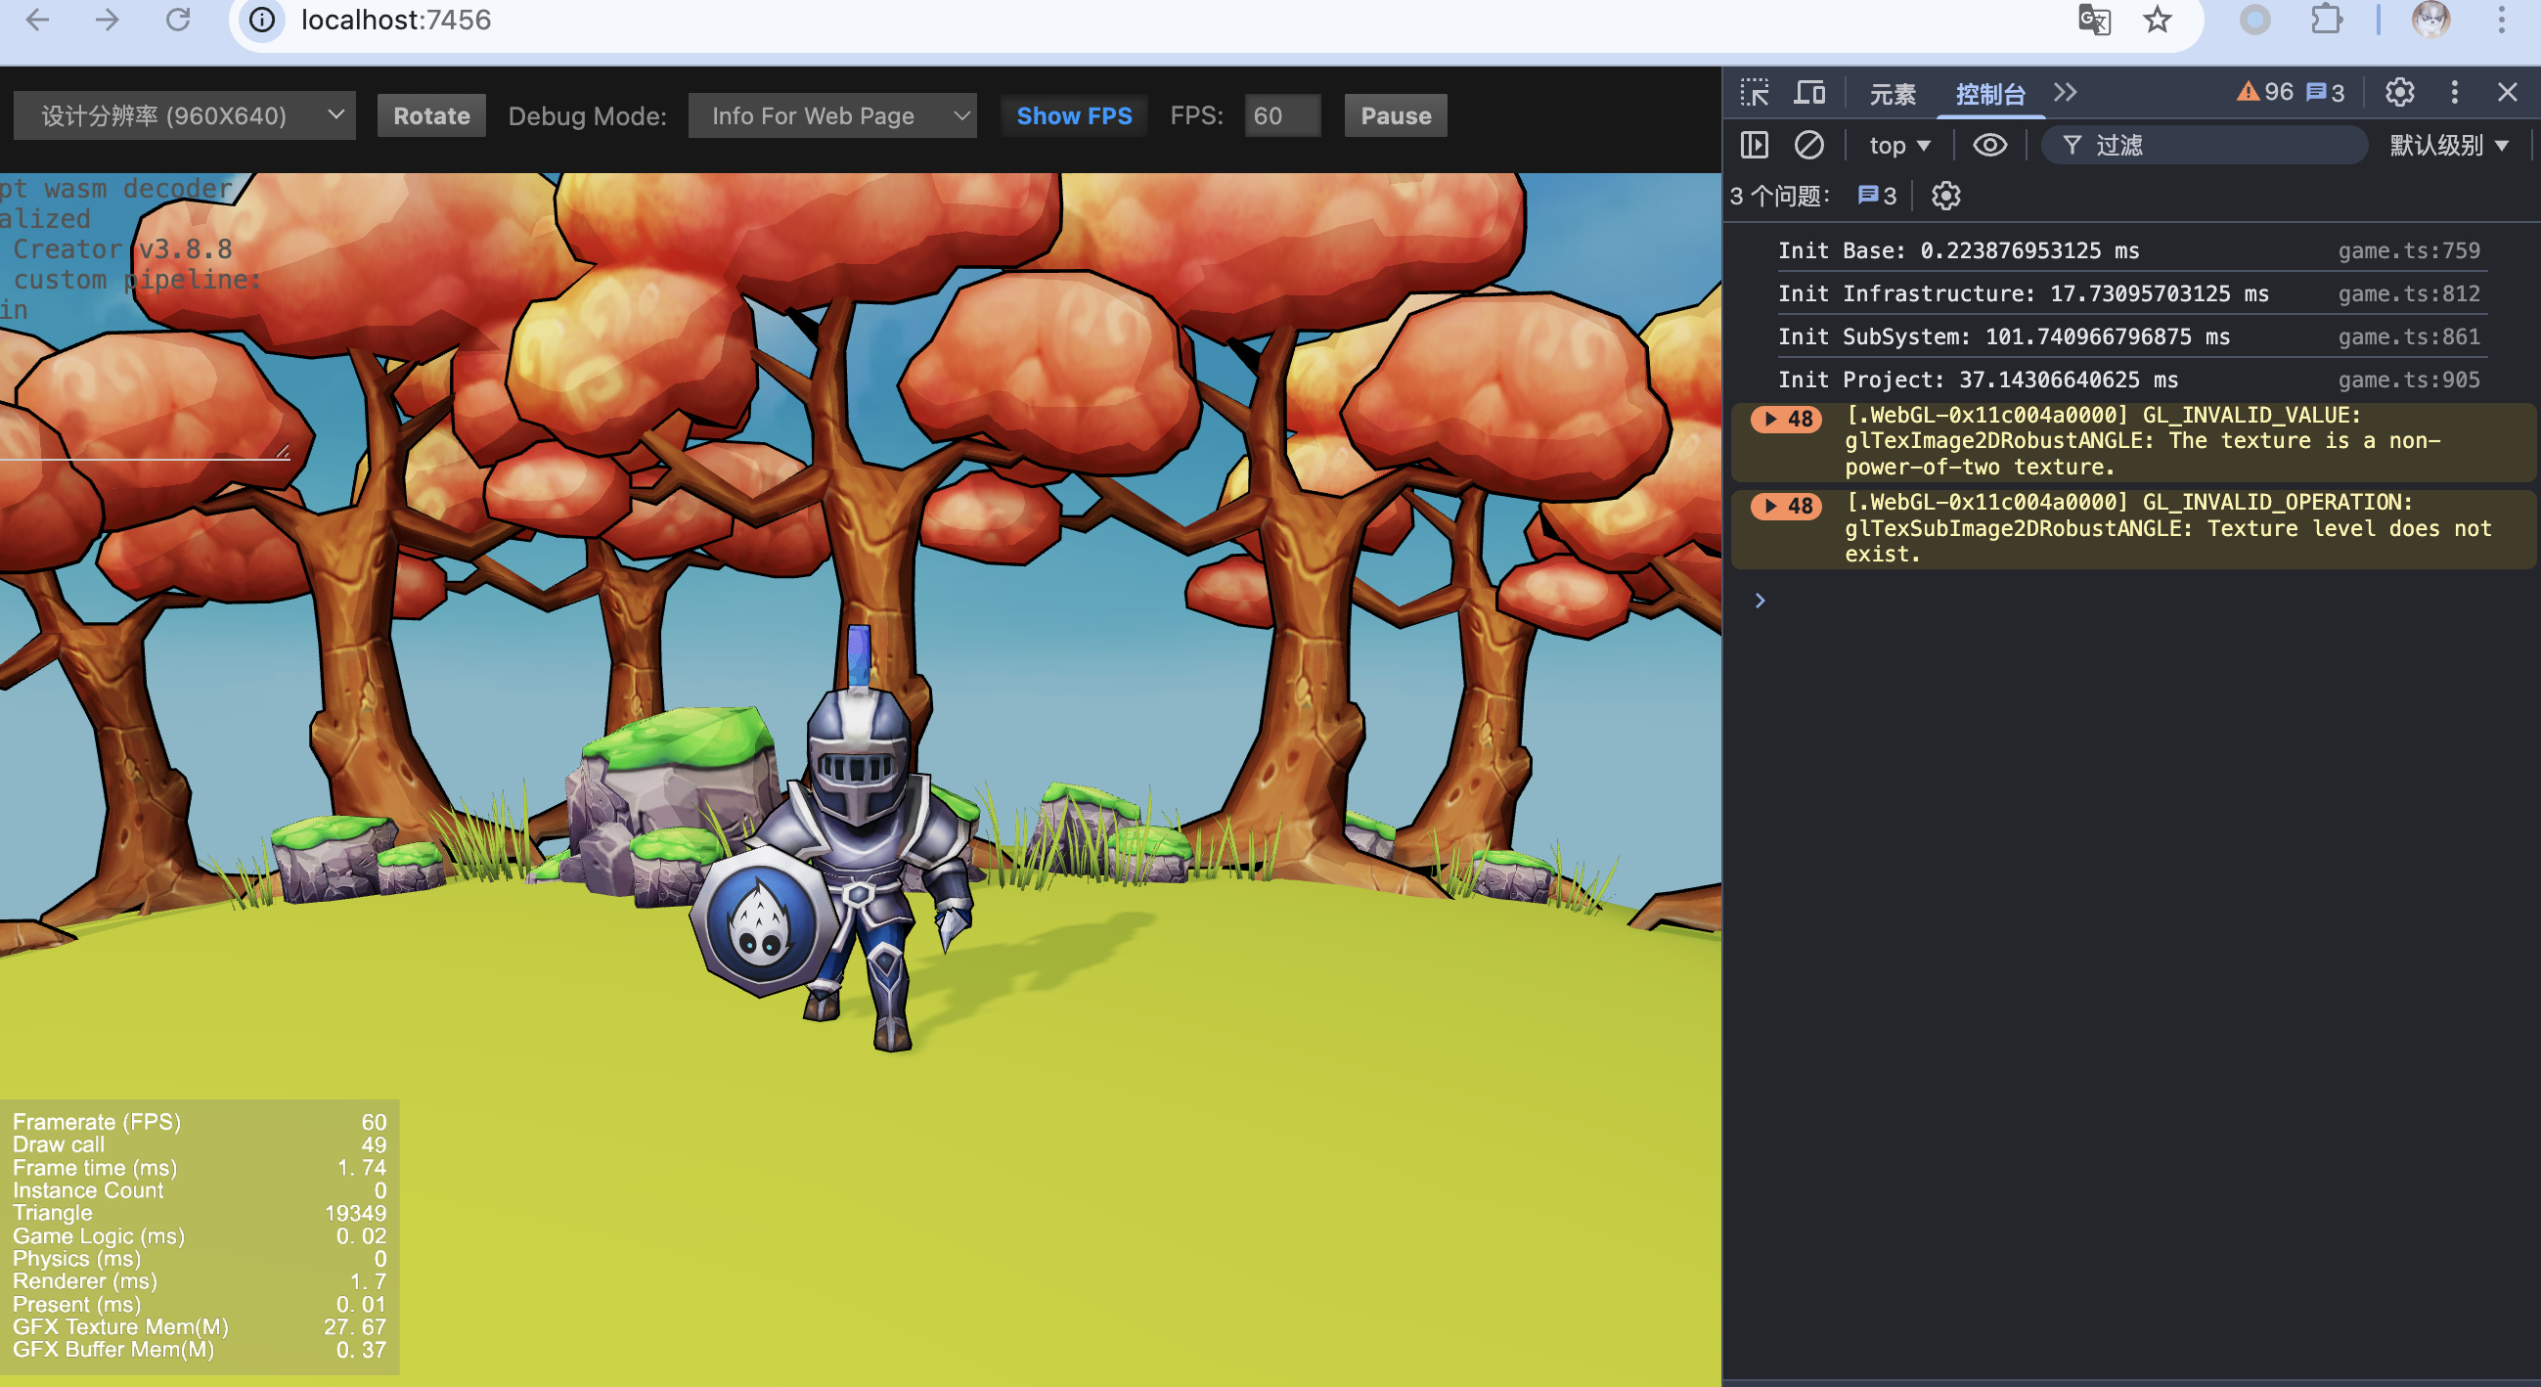The width and height of the screenshot is (2541, 1387).
Task: Click the inspect element picker icon
Action: coord(1754,93)
